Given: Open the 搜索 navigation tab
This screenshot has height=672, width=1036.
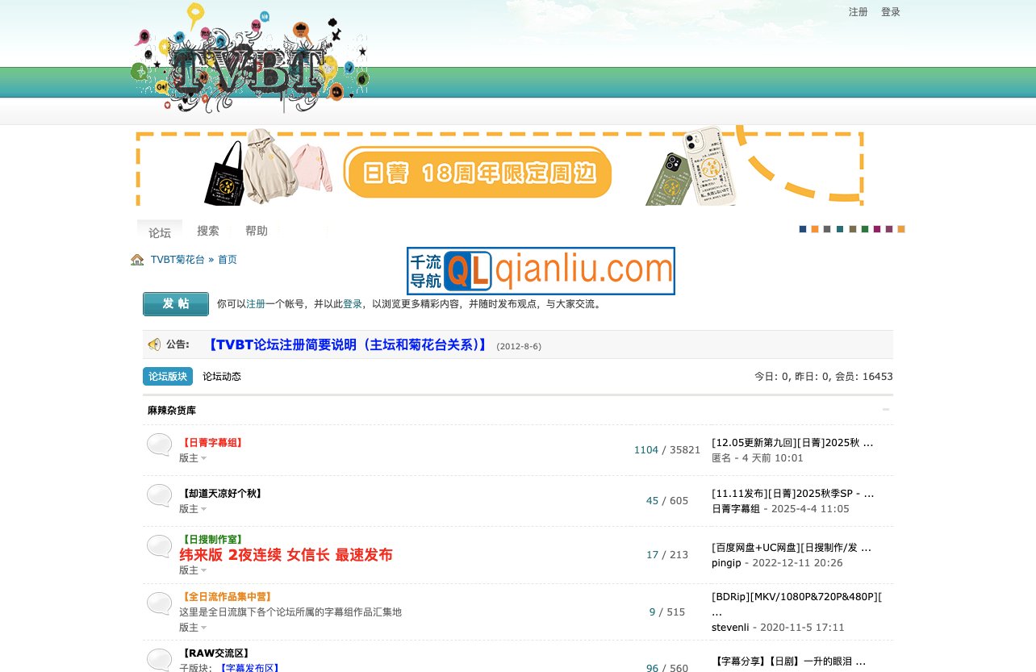Looking at the screenshot, I should 208,231.
